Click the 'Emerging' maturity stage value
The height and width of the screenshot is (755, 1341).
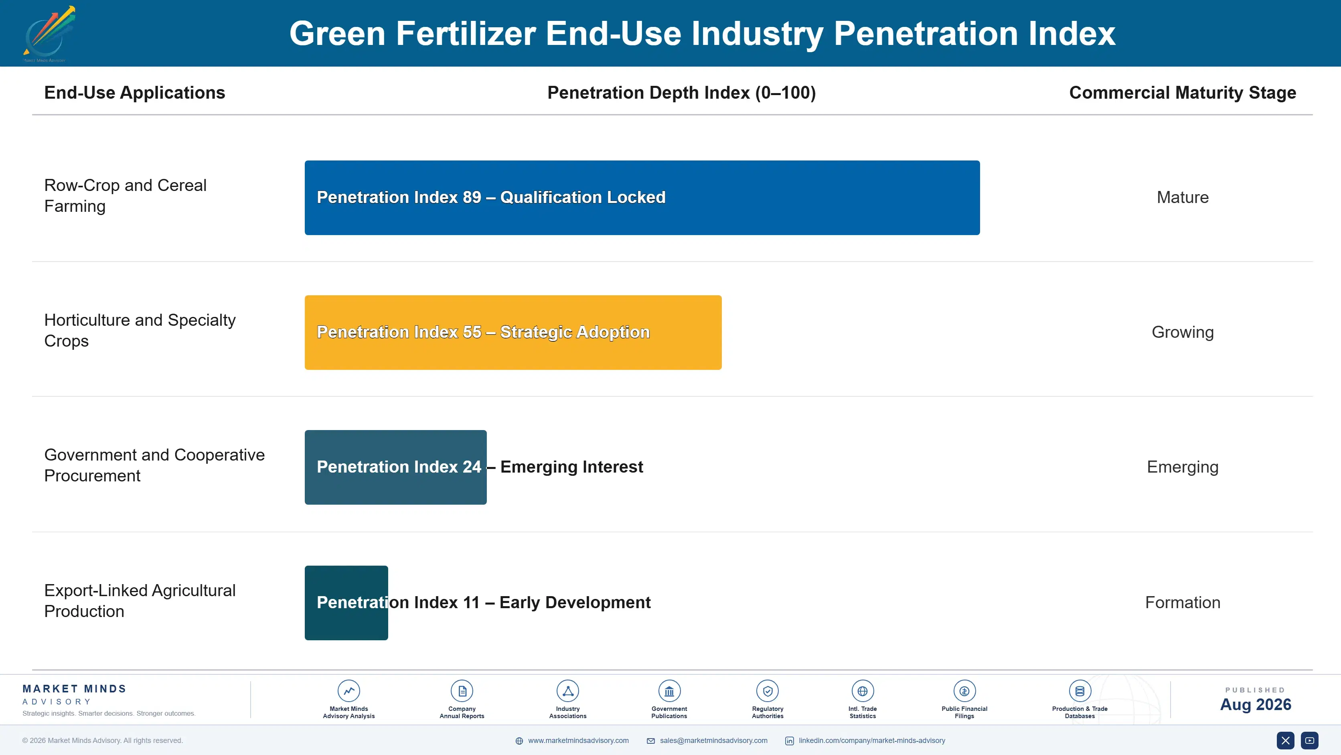pos(1183,467)
